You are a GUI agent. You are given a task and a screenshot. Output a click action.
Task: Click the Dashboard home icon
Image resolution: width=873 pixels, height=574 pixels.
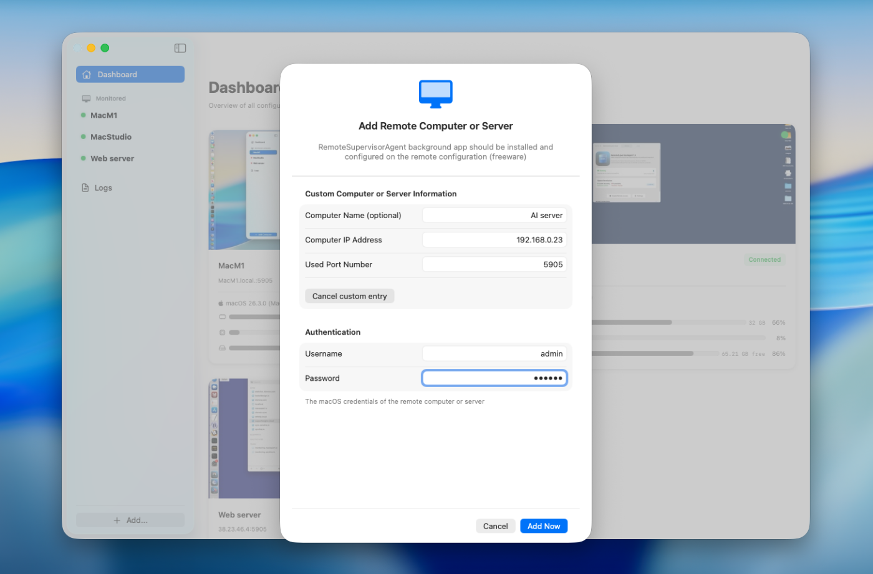(x=87, y=75)
